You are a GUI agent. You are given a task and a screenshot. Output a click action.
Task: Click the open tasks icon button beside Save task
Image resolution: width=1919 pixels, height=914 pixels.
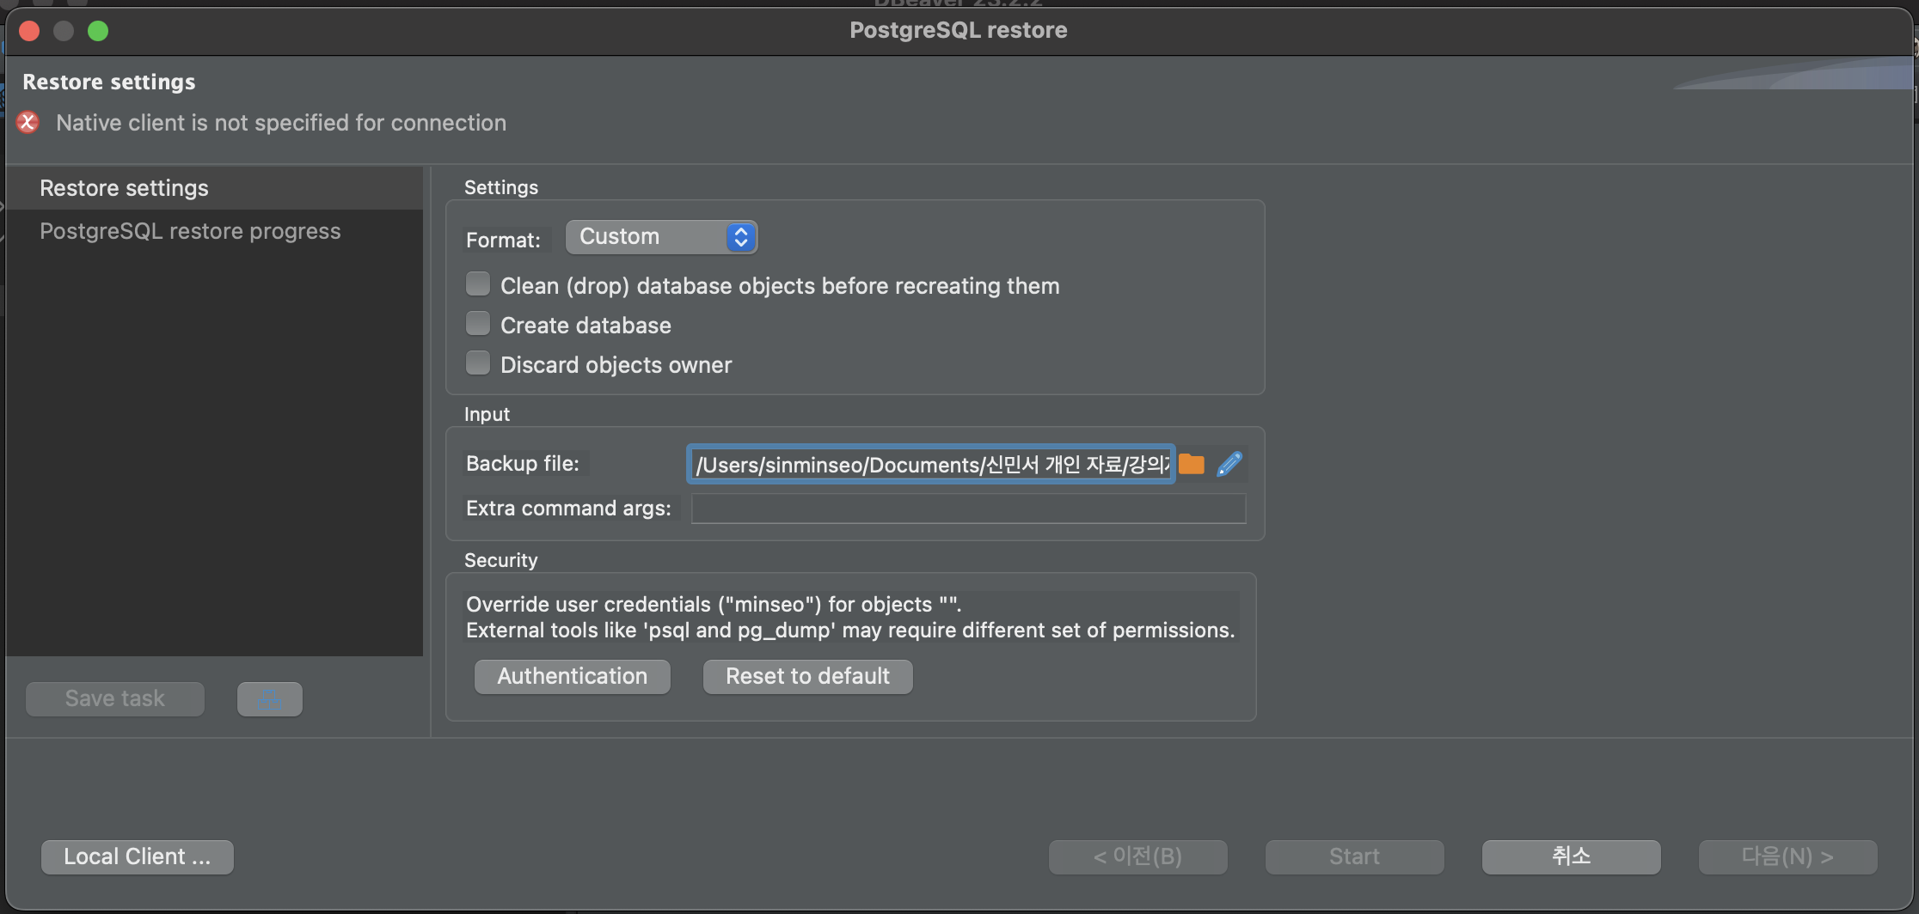click(270, 699)
